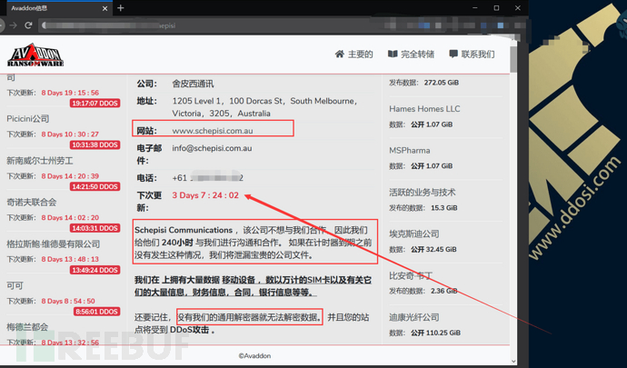Click the Avaddon Ransomware logo
Image resolution: width=627 pixels, height=368 pixels.
[35, 55]
